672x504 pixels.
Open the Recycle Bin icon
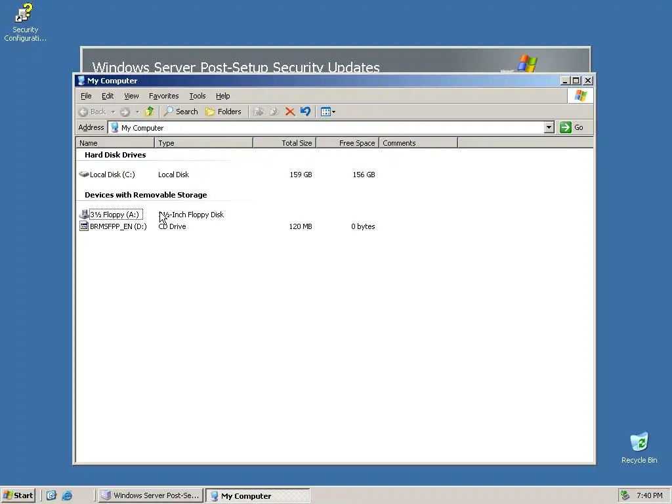[x=639, y=448]
